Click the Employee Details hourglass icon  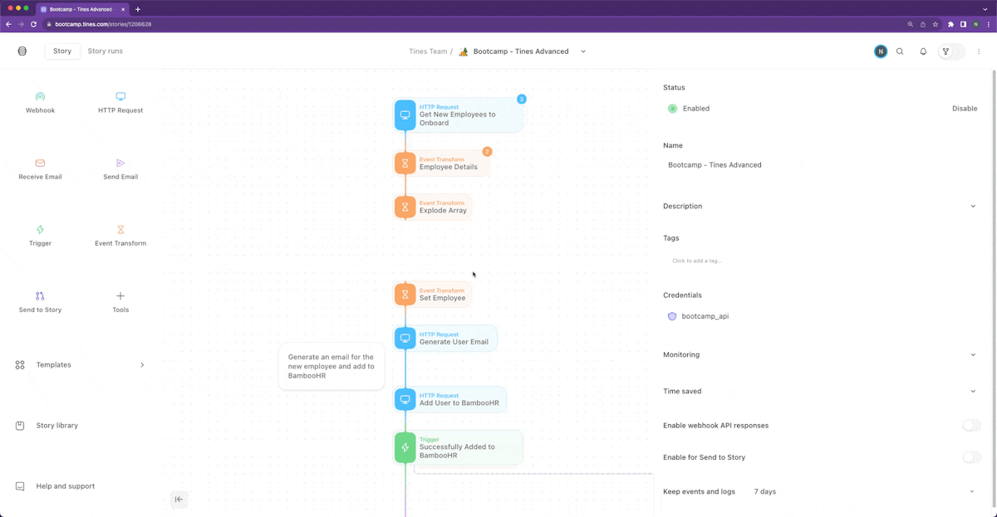coord(405,163)
